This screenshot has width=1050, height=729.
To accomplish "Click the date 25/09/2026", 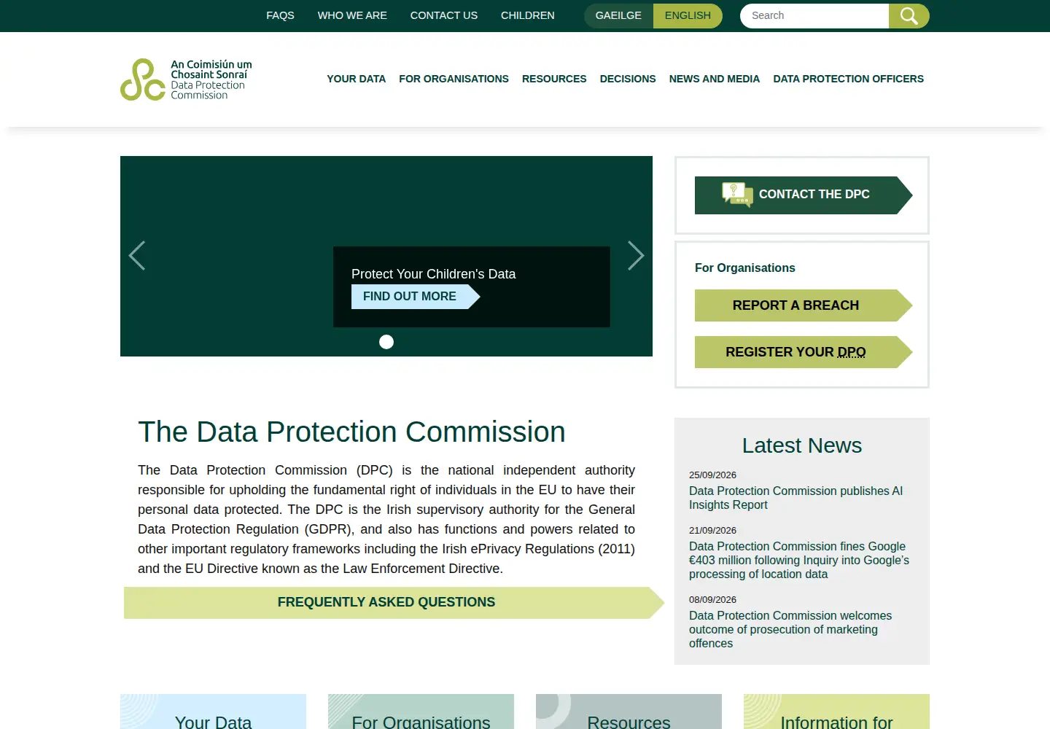I will tap(712, 475).
